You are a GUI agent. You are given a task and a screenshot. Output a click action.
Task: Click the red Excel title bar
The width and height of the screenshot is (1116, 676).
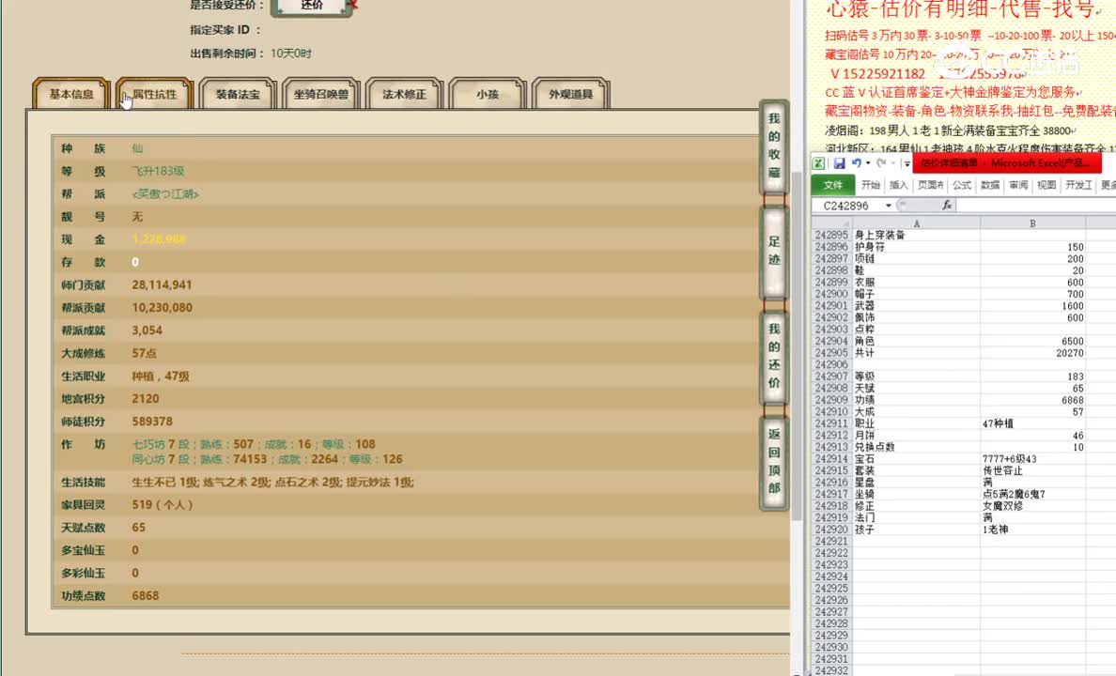[x=1006, y=163]
